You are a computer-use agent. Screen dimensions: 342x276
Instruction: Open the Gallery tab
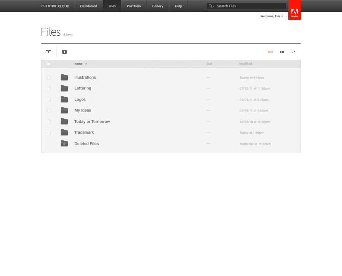point(158,6)
